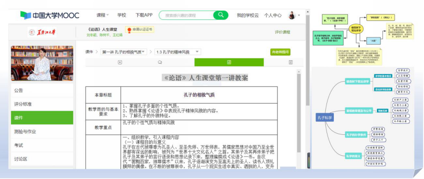Click the 黑龙江大学 university logo
The width and height of the screenshot is (424, 179).
click(x=42, y=32)
